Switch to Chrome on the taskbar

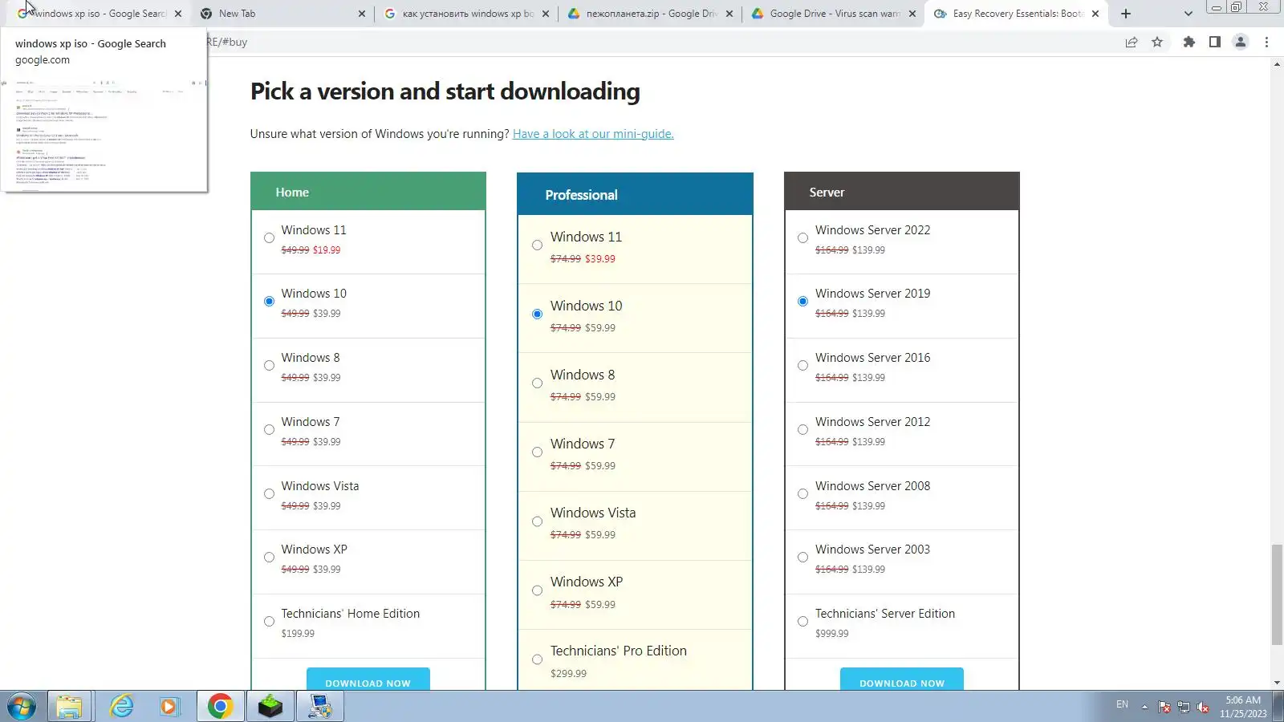[220, 707]
